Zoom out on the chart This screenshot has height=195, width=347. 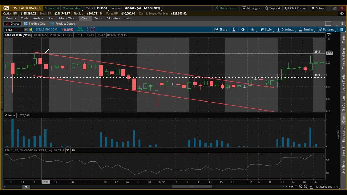306,187
